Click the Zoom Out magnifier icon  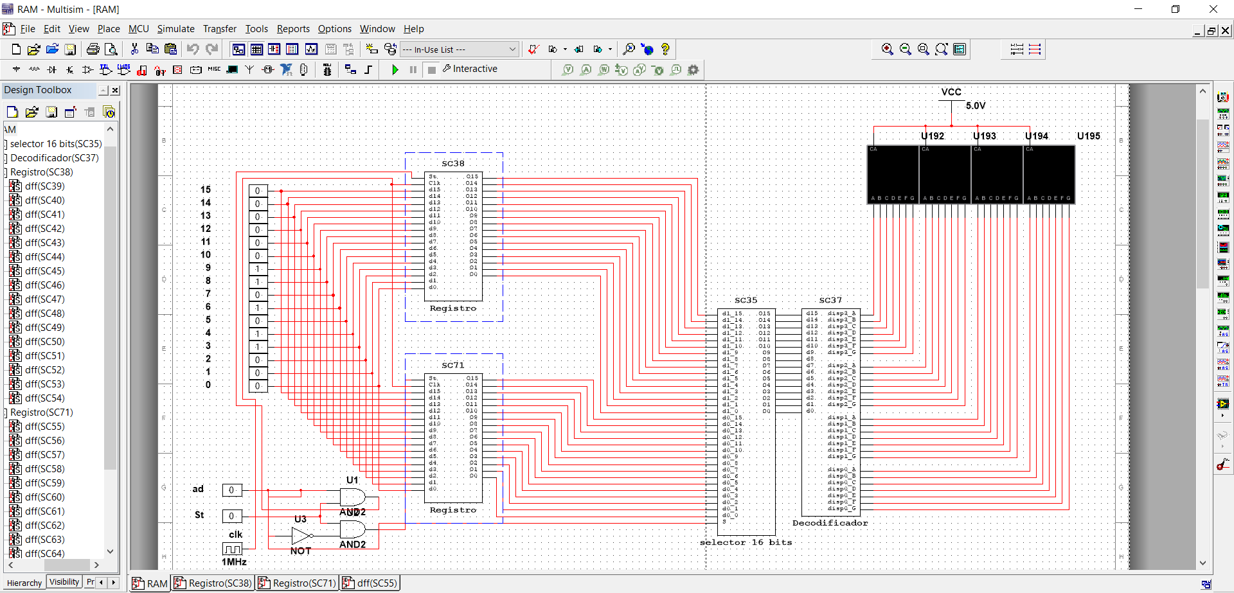[x=906, y=49]
